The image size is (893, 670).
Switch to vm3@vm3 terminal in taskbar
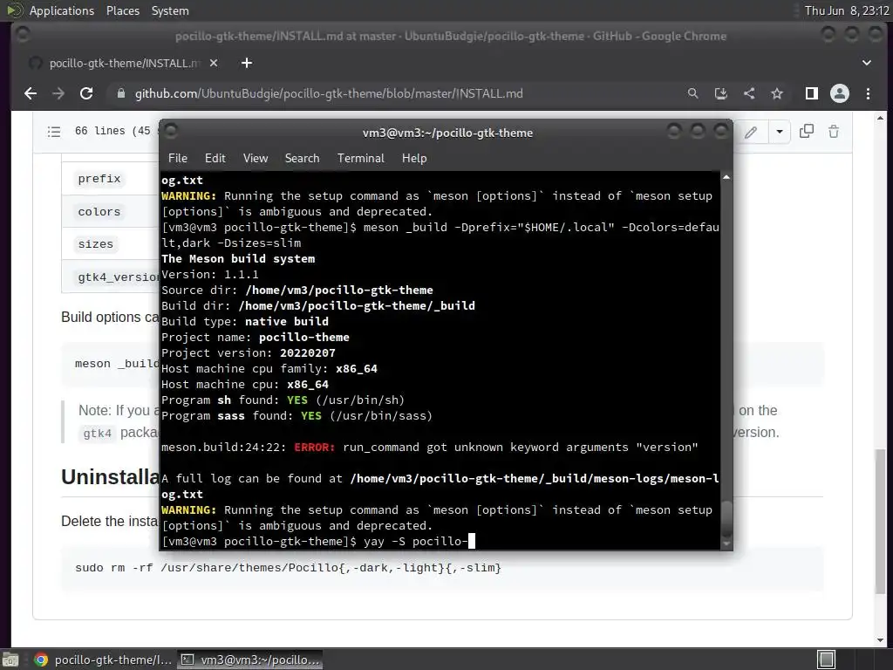pos(250,660)
